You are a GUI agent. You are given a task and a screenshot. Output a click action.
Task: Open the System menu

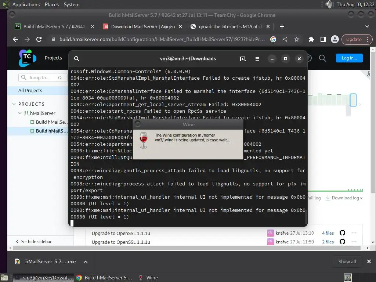(x=72, y=4)
